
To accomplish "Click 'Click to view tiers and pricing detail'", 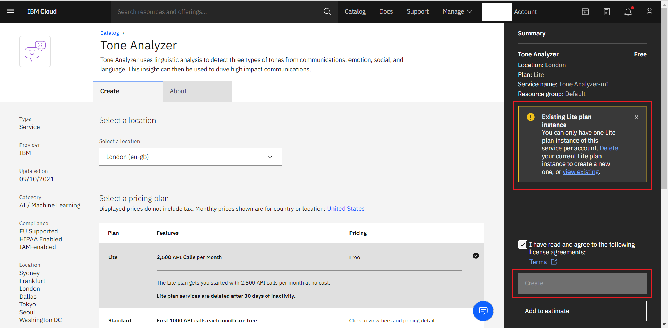I will tap(392, 321).
